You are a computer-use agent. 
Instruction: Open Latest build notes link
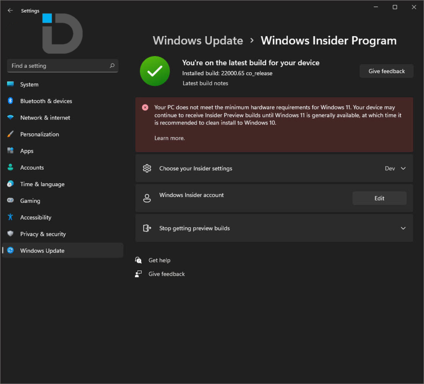[x=205, y=83]
